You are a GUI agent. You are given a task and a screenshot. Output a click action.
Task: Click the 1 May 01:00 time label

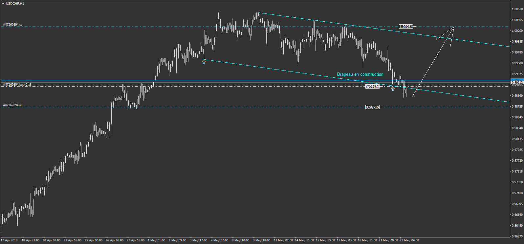(157, 240)
